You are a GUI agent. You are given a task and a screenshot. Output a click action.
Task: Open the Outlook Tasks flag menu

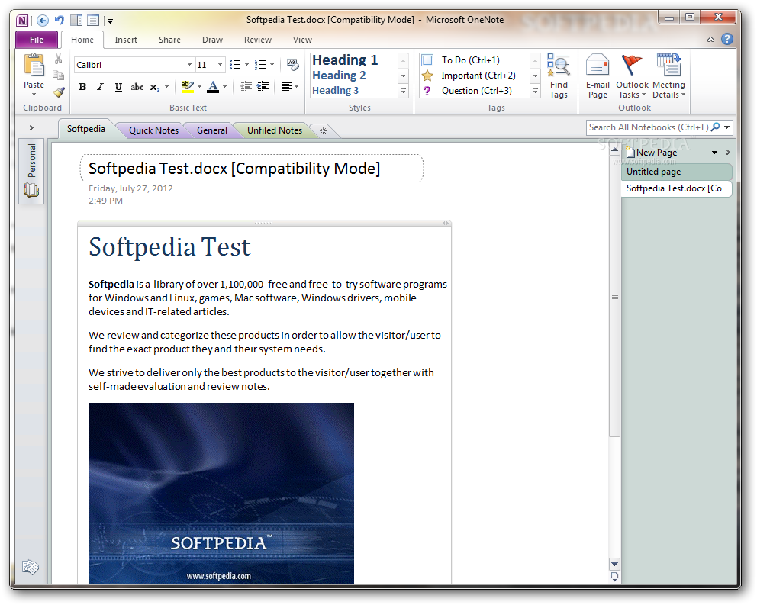632,76
